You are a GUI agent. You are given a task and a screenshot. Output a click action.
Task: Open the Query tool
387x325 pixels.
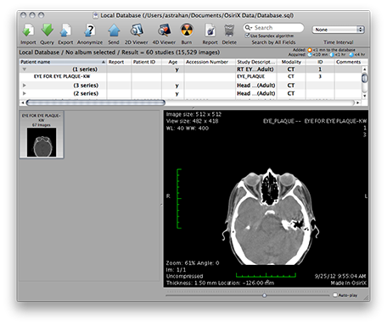pyautogui.click(x=47, y=30)
